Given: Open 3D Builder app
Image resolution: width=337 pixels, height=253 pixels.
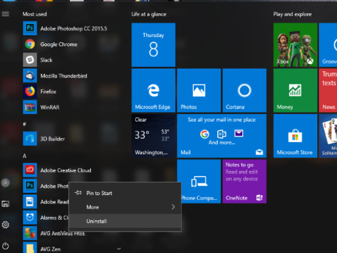Looking at the screenshot, I should pos(52,138).
